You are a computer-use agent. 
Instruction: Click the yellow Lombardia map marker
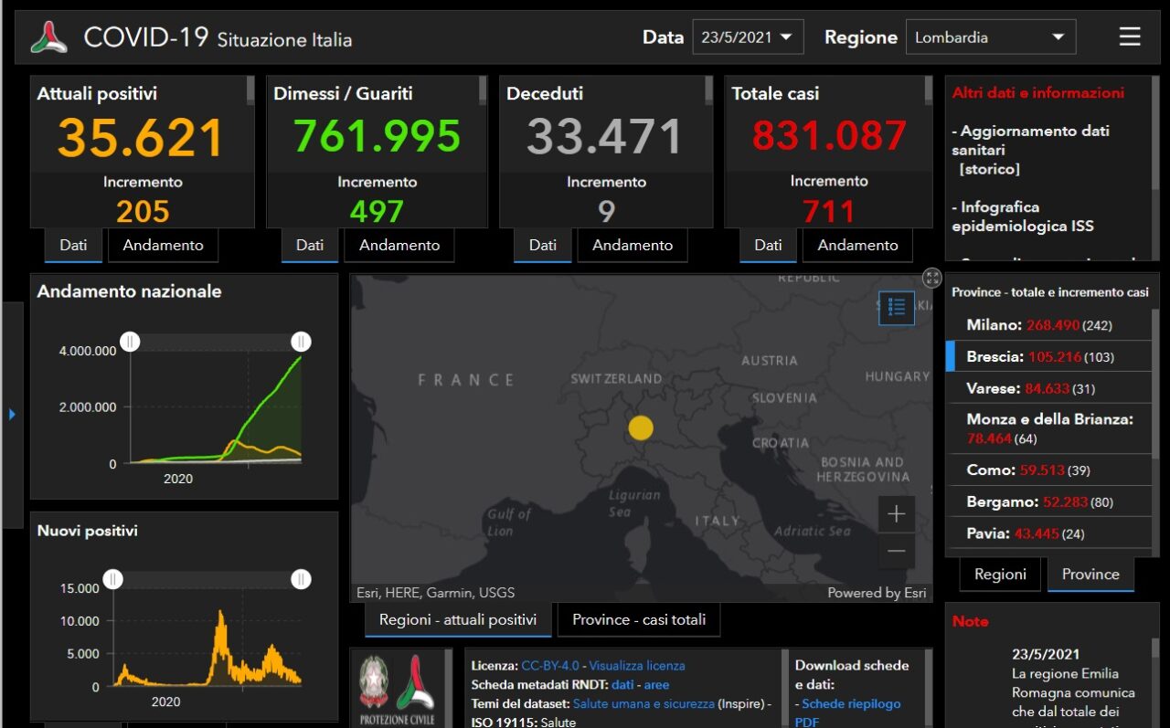click(641, 427)
